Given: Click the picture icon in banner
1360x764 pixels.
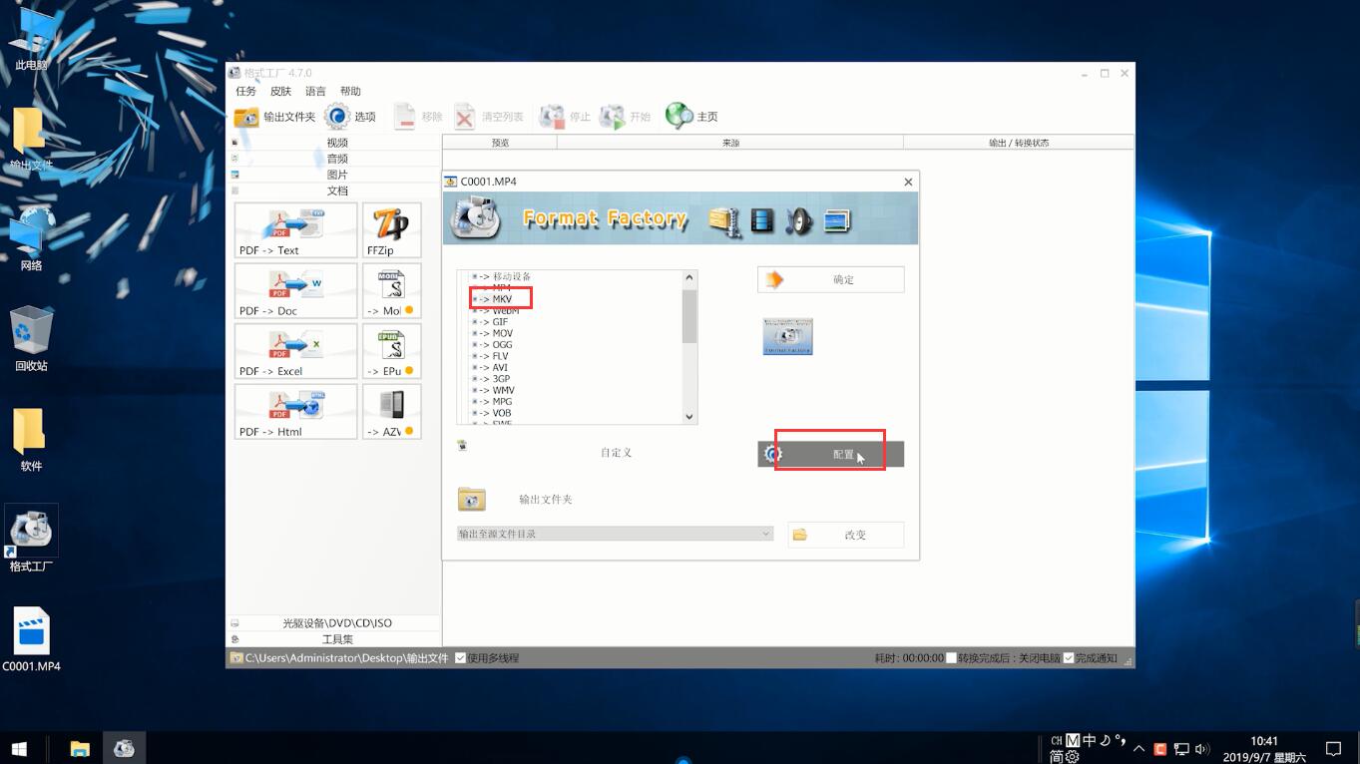Looking at the screenshot, I should pos(836,220).
